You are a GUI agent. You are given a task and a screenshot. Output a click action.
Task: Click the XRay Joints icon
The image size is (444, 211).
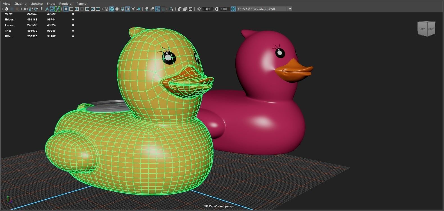click(x=190, y=9)
